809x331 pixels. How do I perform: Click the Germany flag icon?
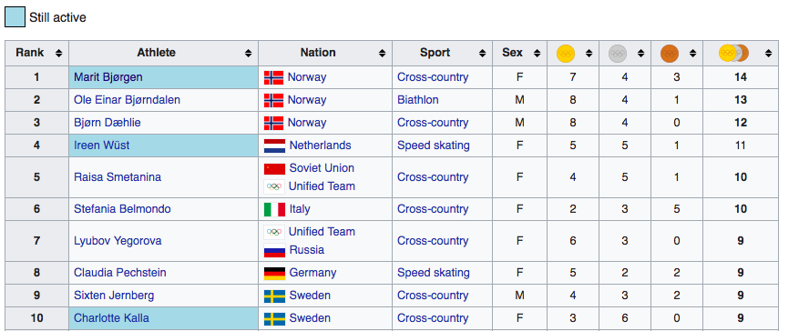[274, 274]
